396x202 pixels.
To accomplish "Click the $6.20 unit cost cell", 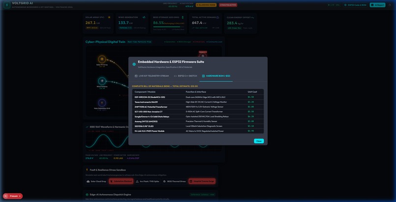I will pos(251,116).
